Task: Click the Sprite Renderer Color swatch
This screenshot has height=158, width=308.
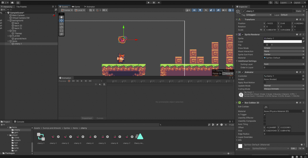Action: click(282, 42)
